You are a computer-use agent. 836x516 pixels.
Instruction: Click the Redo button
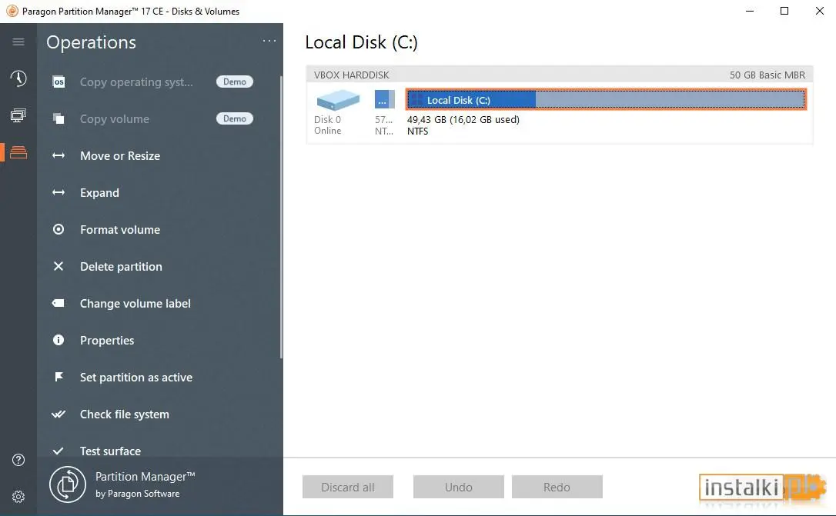click(x=557, y=487)
